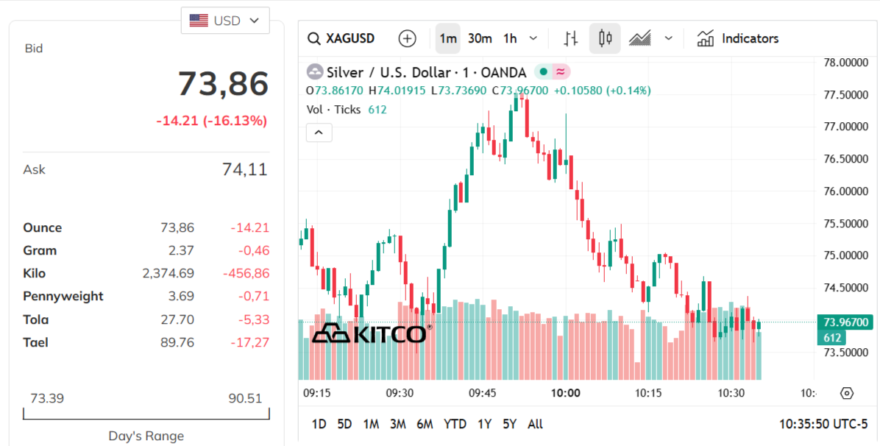Select the 1D time range tab
880x446 pixels.
tap(319, 424)
